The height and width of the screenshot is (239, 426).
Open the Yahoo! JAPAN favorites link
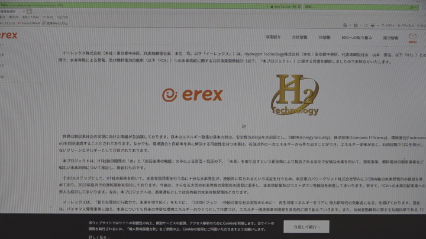pyautogui.click(x=28, y=23)
